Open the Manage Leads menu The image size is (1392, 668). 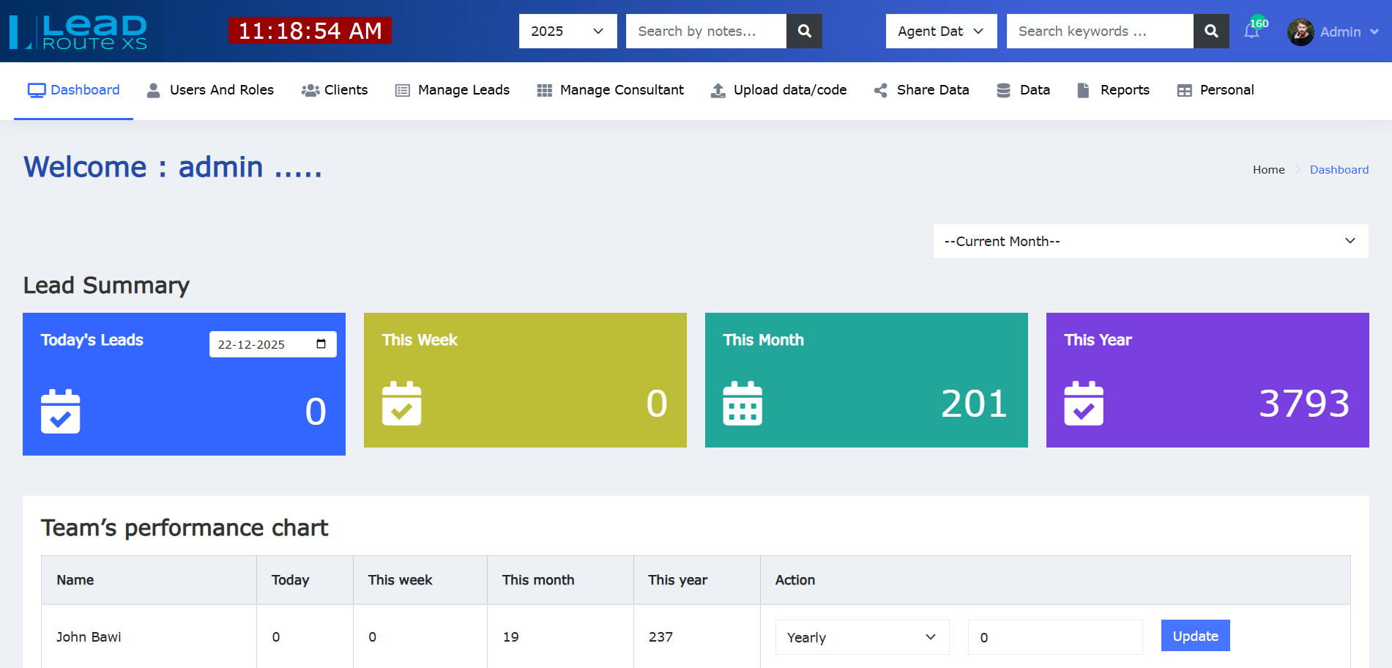(x=453, y=90)
